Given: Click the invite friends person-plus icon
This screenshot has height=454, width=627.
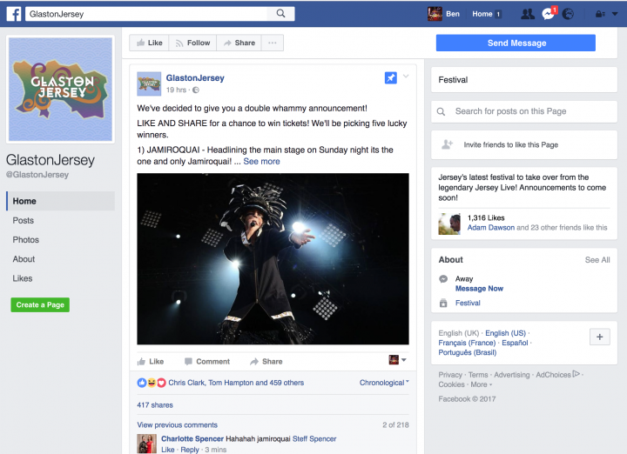Looking at the screenshot, I should point(447,144).
